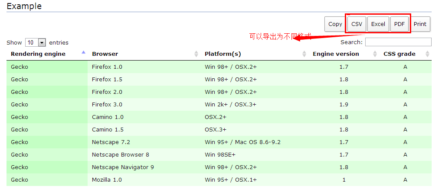This screenshot has height=189, width=432.
Task: Export the table to Excel
Action: click(378, 24)
